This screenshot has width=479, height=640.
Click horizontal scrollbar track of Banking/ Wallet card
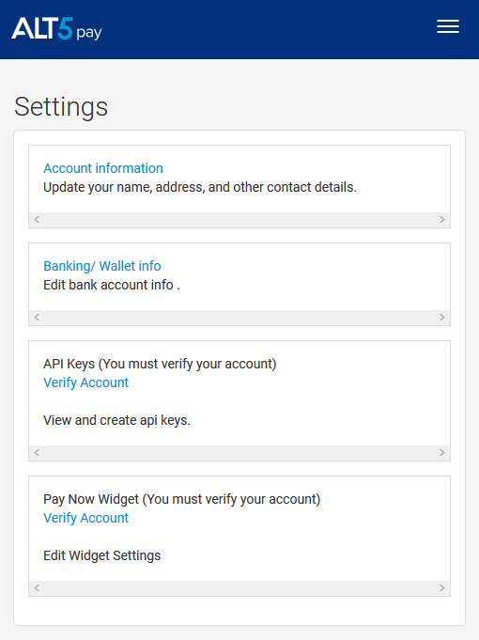[x=239, y=317]
